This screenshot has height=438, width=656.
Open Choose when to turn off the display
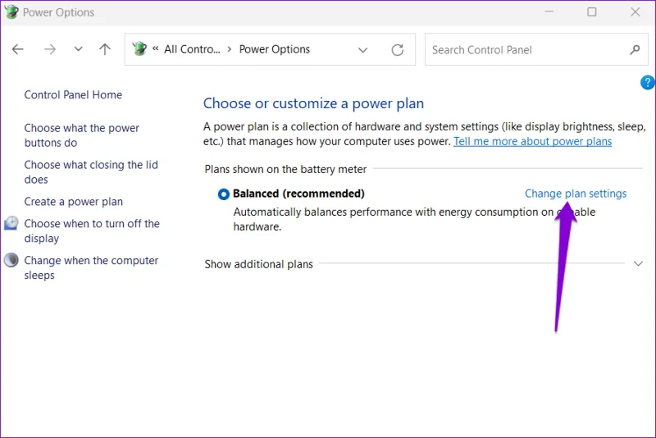click(x=92, y=231)
